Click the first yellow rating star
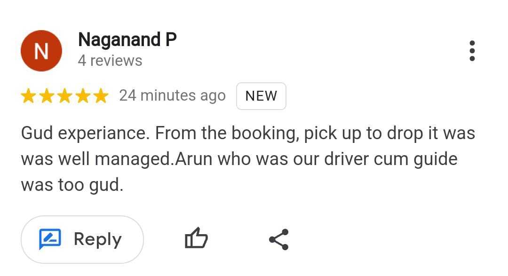 [x=29, y=96]
